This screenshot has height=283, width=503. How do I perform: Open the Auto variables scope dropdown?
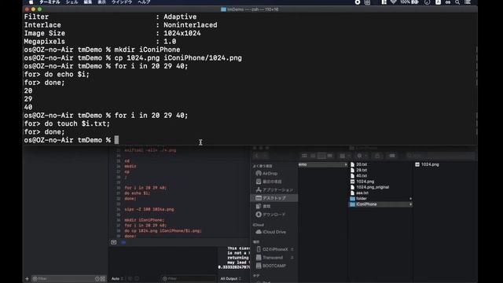[x=117, y=278]
